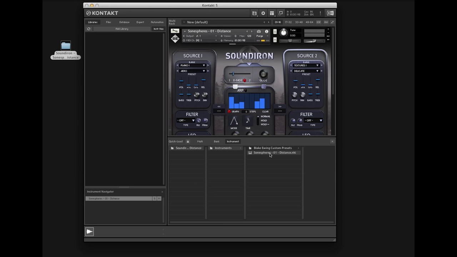Switch to the Database tab
This screenshot has width=457, height=257.
click(x=124, y=22)
